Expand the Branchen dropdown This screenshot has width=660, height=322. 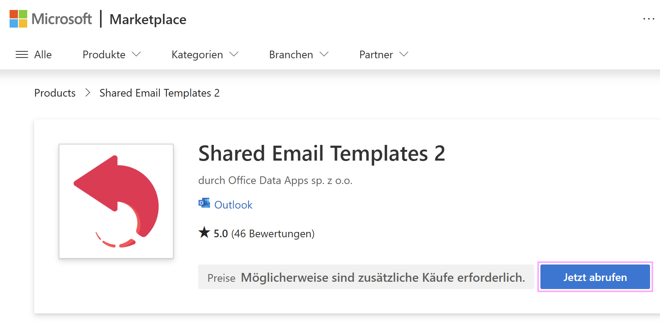(x=299, y=54)
